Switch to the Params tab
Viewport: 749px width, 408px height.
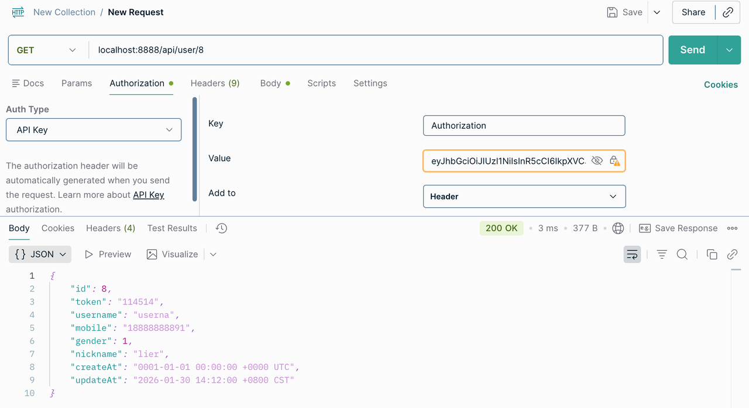[x=77, y=83]
